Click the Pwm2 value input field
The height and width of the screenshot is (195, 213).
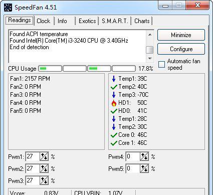[33, 168]
